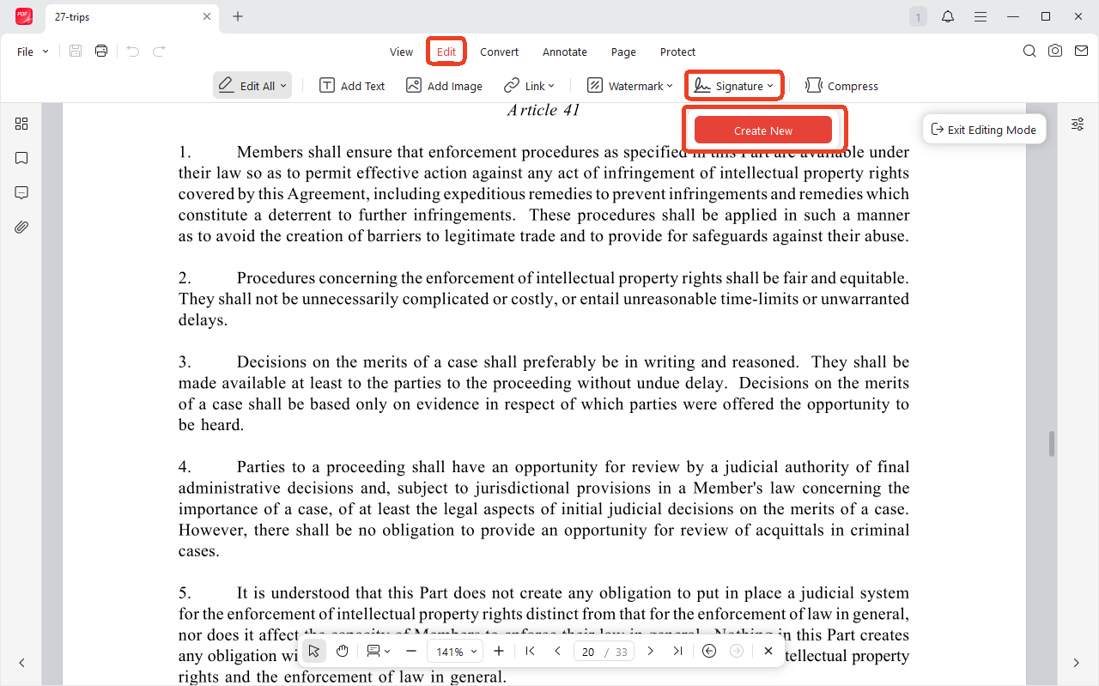Jump to the first page
The image size is (1099, 686).
[530, 651]
